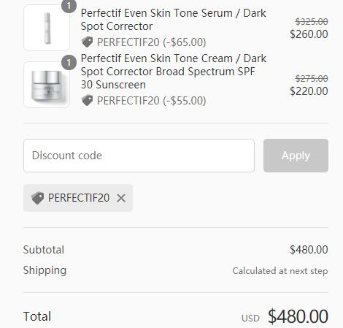Image resolution: width=343 pixels, height=328 pixels.
Task: Click the PERFECTIF20 label in the applied chip
Action: [79, 198]
